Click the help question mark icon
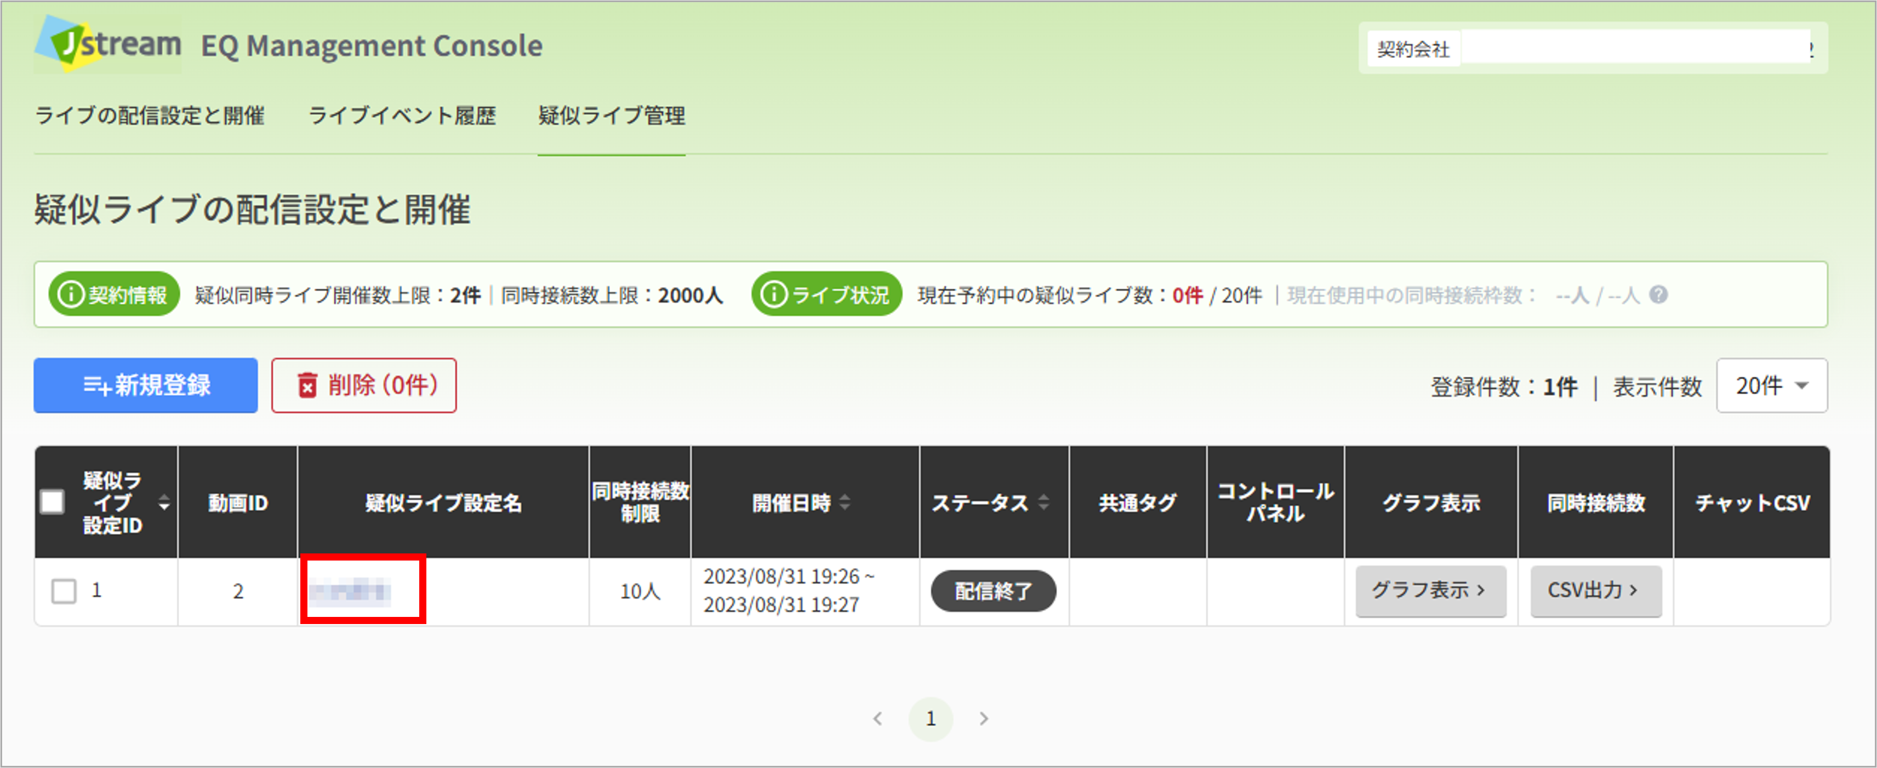This screenshot has width=1877, height=768. [x=1659, y=294]
